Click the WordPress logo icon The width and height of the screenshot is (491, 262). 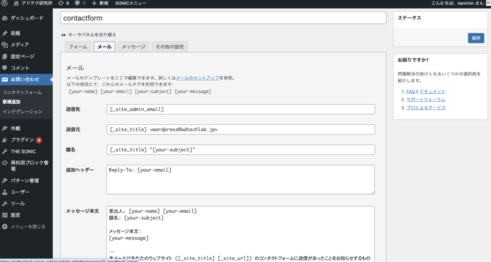[x=6, y=3]
